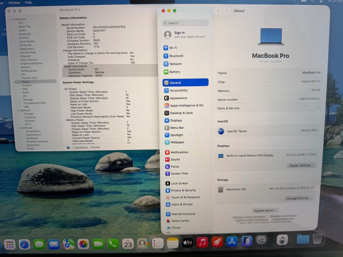Open Touch ID & Password settings
This screenshot has width=343, height=257.
(x=183, y=197)
